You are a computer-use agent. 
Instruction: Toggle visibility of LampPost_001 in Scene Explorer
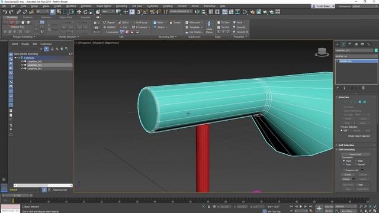(22, 69)
